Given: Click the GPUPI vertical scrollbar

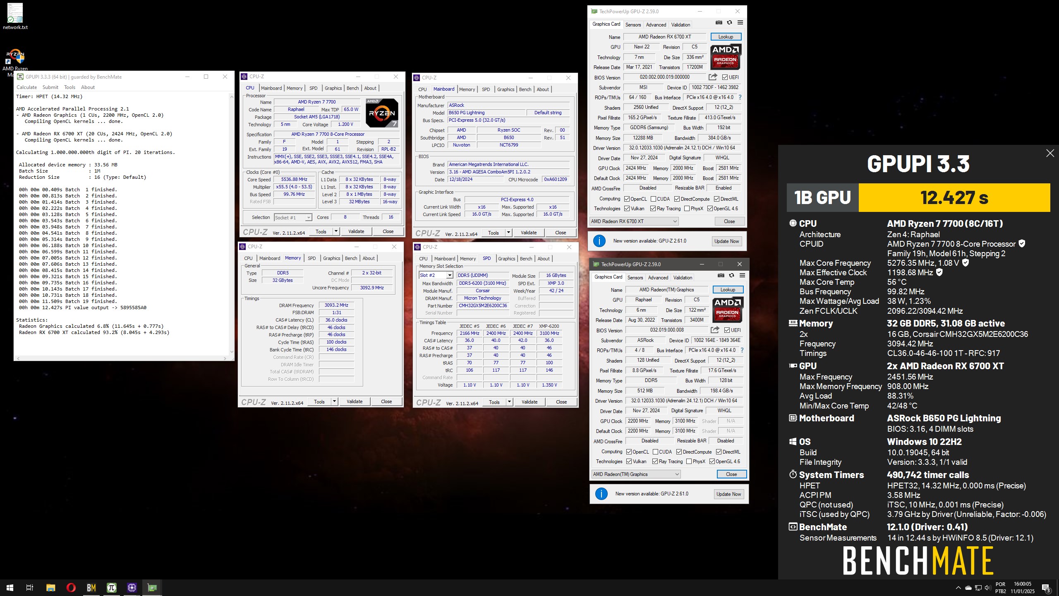Looking at the screenshot, I should pos(231,223).
